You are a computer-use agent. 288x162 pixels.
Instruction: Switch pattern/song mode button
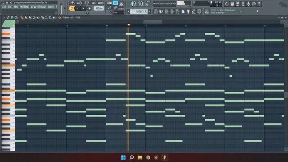click(72, 9)
